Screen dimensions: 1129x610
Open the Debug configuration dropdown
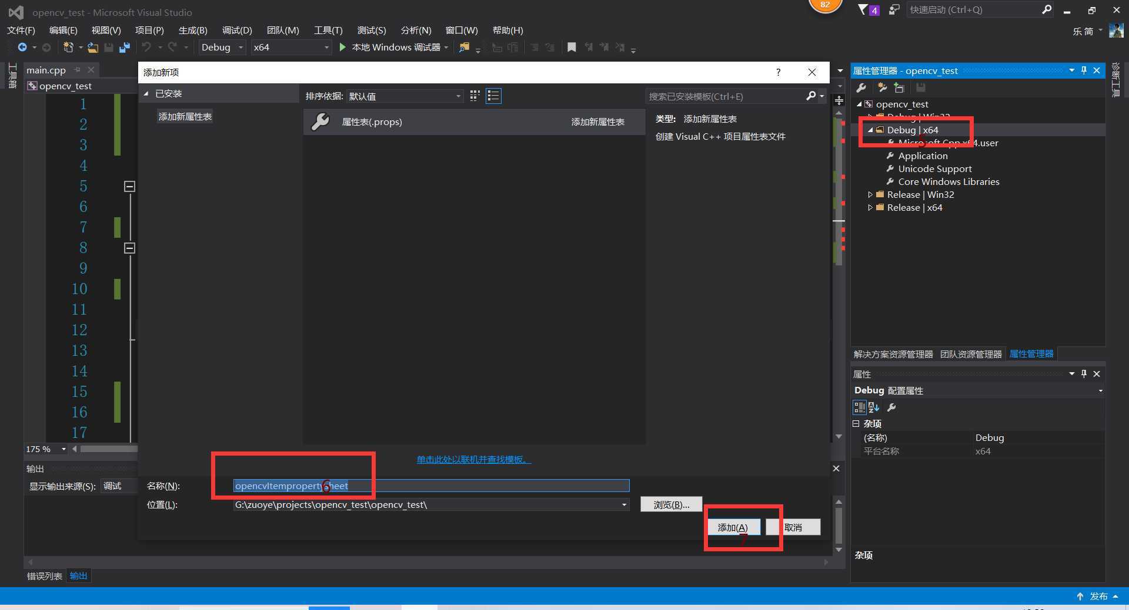222,47
